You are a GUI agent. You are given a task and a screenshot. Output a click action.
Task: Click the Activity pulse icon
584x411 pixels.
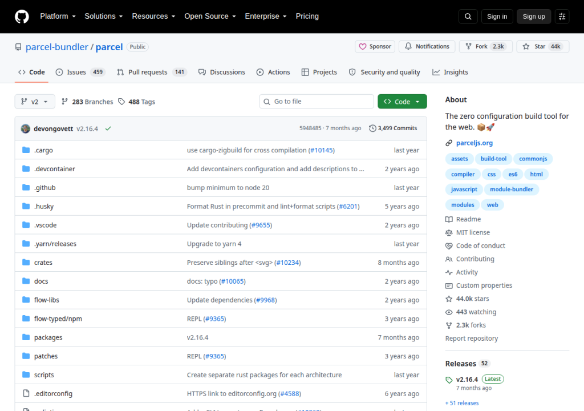click(449, 272)
